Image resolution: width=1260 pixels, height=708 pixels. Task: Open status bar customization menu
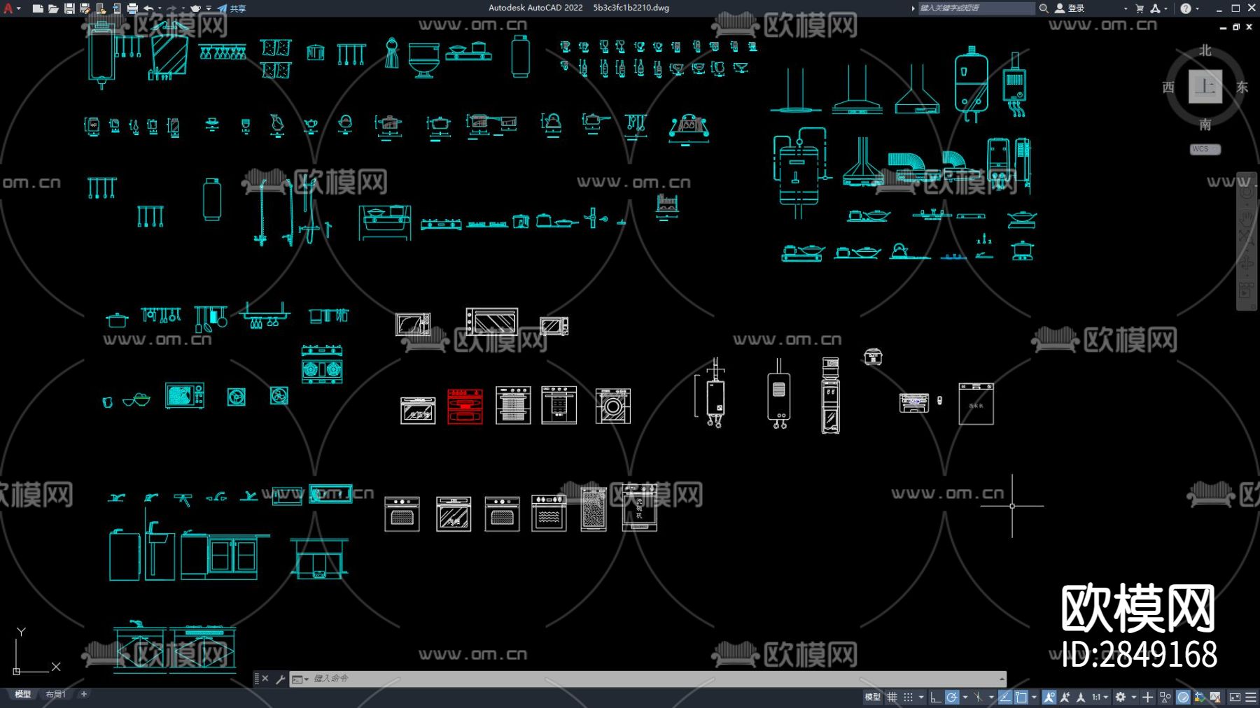pyautogui.click(x=1251, y=698)
